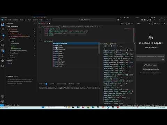Open Copilot menu in title bar
This screenshot has width=167, height=125.
pos(118,20)
